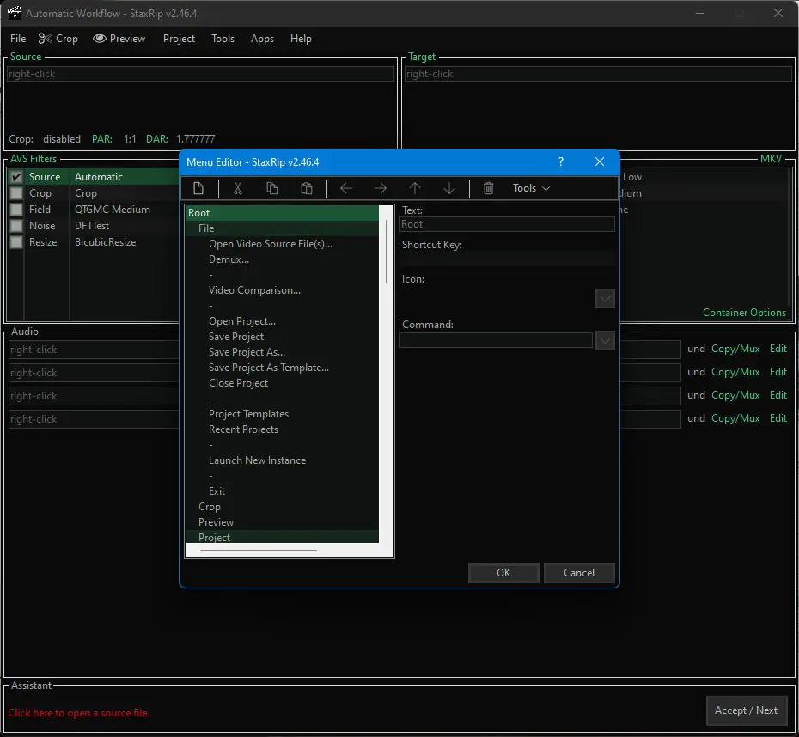This screenshot has height=737, width=799.
Task: Click the New item icon in Menu Editor
Action: click(198, 188)
